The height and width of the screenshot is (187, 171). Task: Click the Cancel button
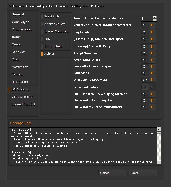click(x=112, y=173)
